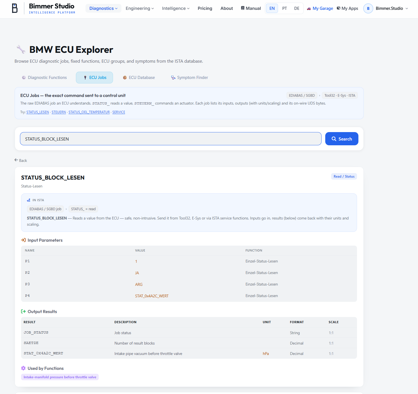Image resolution: width=418 pixels, height=394 pixels.
Task: Click the magnifier icon in Search button
Action: coord(334,139)
